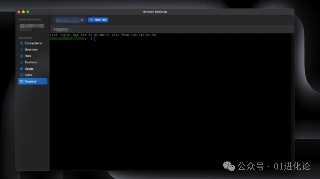Toggle fullscreen with the green traffic light
Image resolution: width=320 pixels, height=179 pixels.
point(28,12)
